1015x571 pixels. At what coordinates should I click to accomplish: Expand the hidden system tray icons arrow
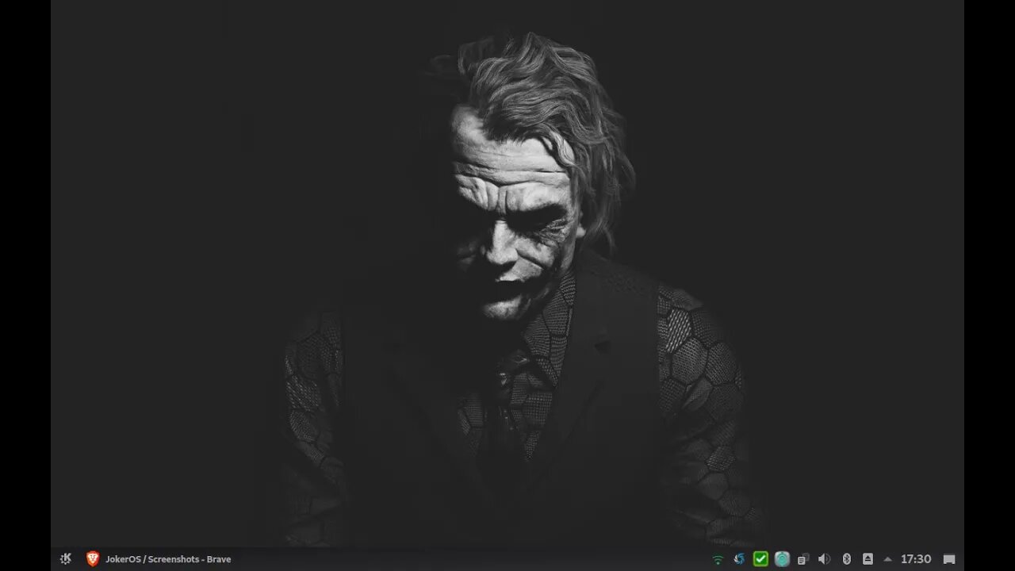pos(887,559)
